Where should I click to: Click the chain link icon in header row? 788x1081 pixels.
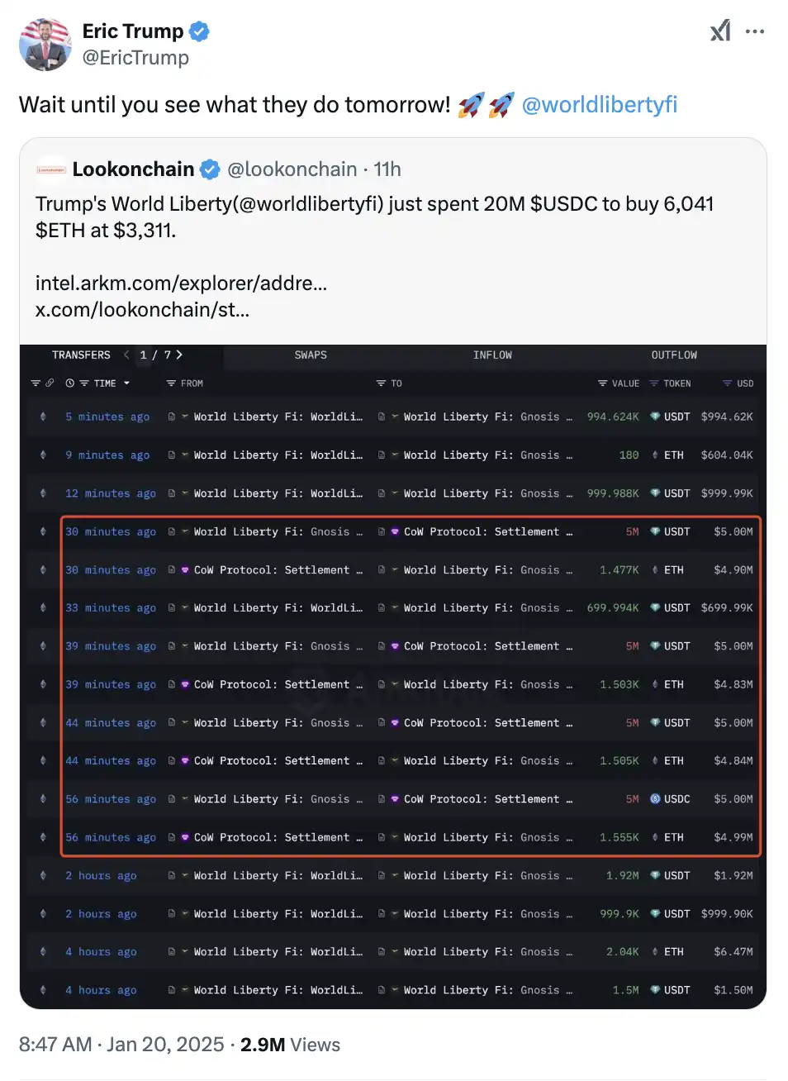coord(50,383)
